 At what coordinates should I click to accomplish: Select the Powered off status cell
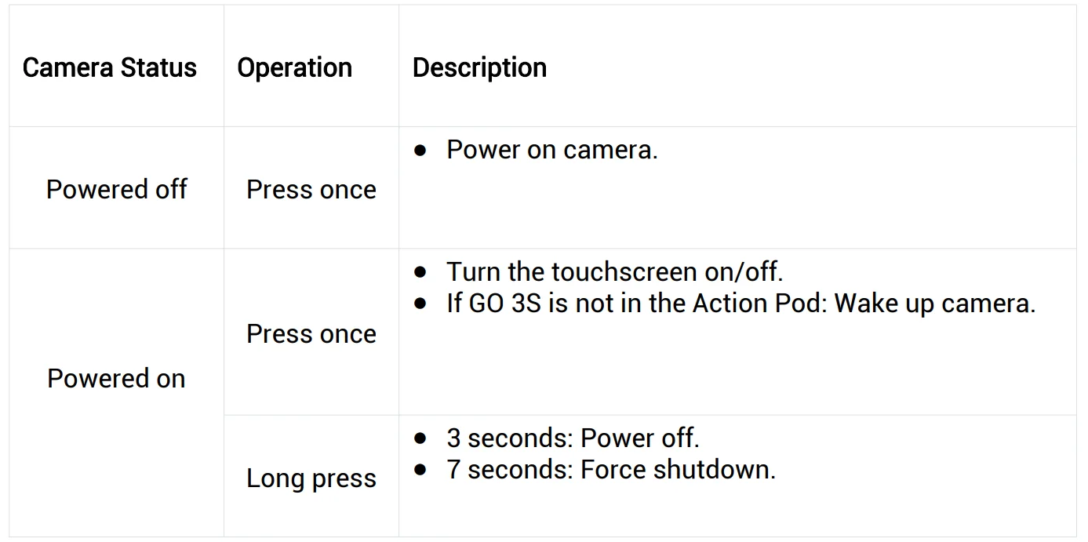click(x=117, y=189)
